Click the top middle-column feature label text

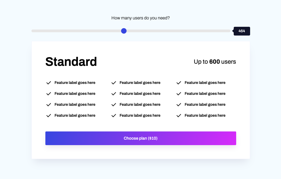coord(140,83)
